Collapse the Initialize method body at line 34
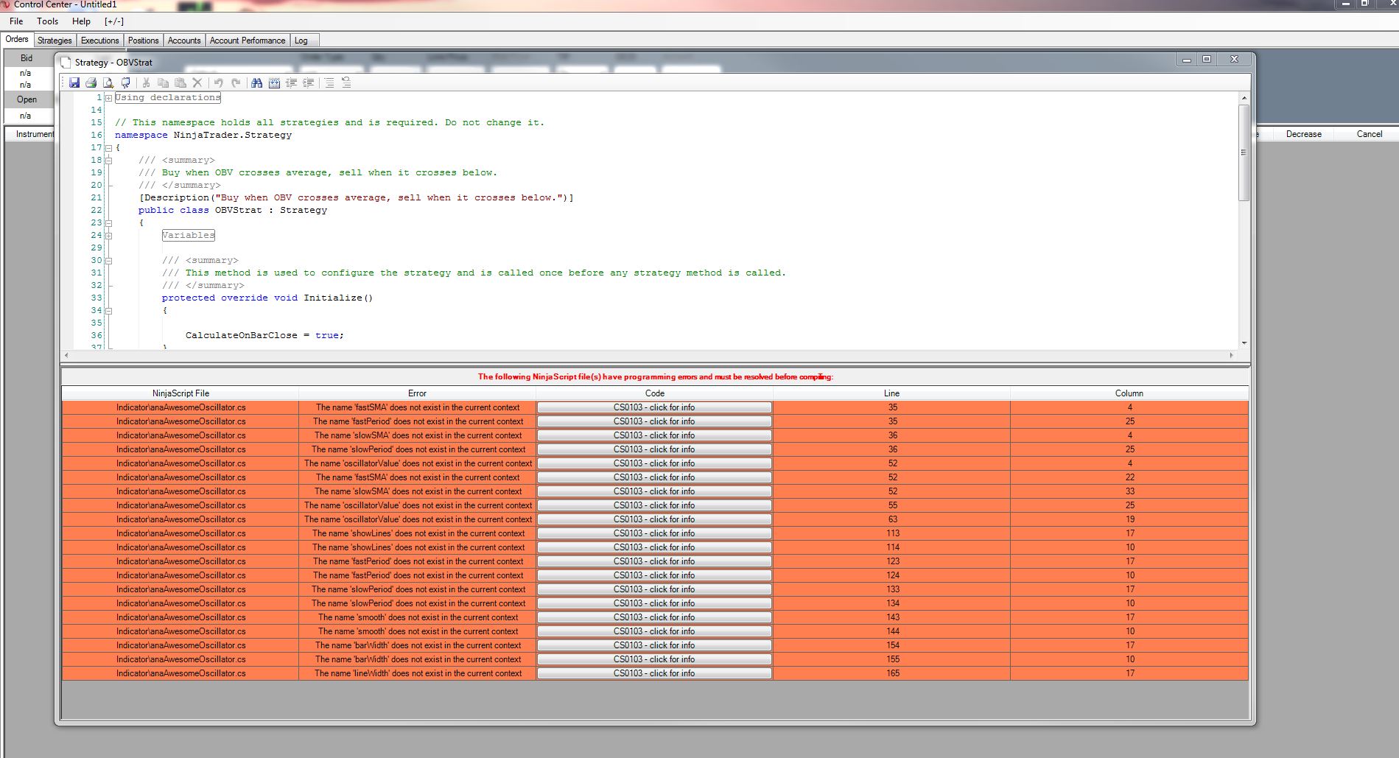This screenshot has width=1399, height=758. (108, 310)
